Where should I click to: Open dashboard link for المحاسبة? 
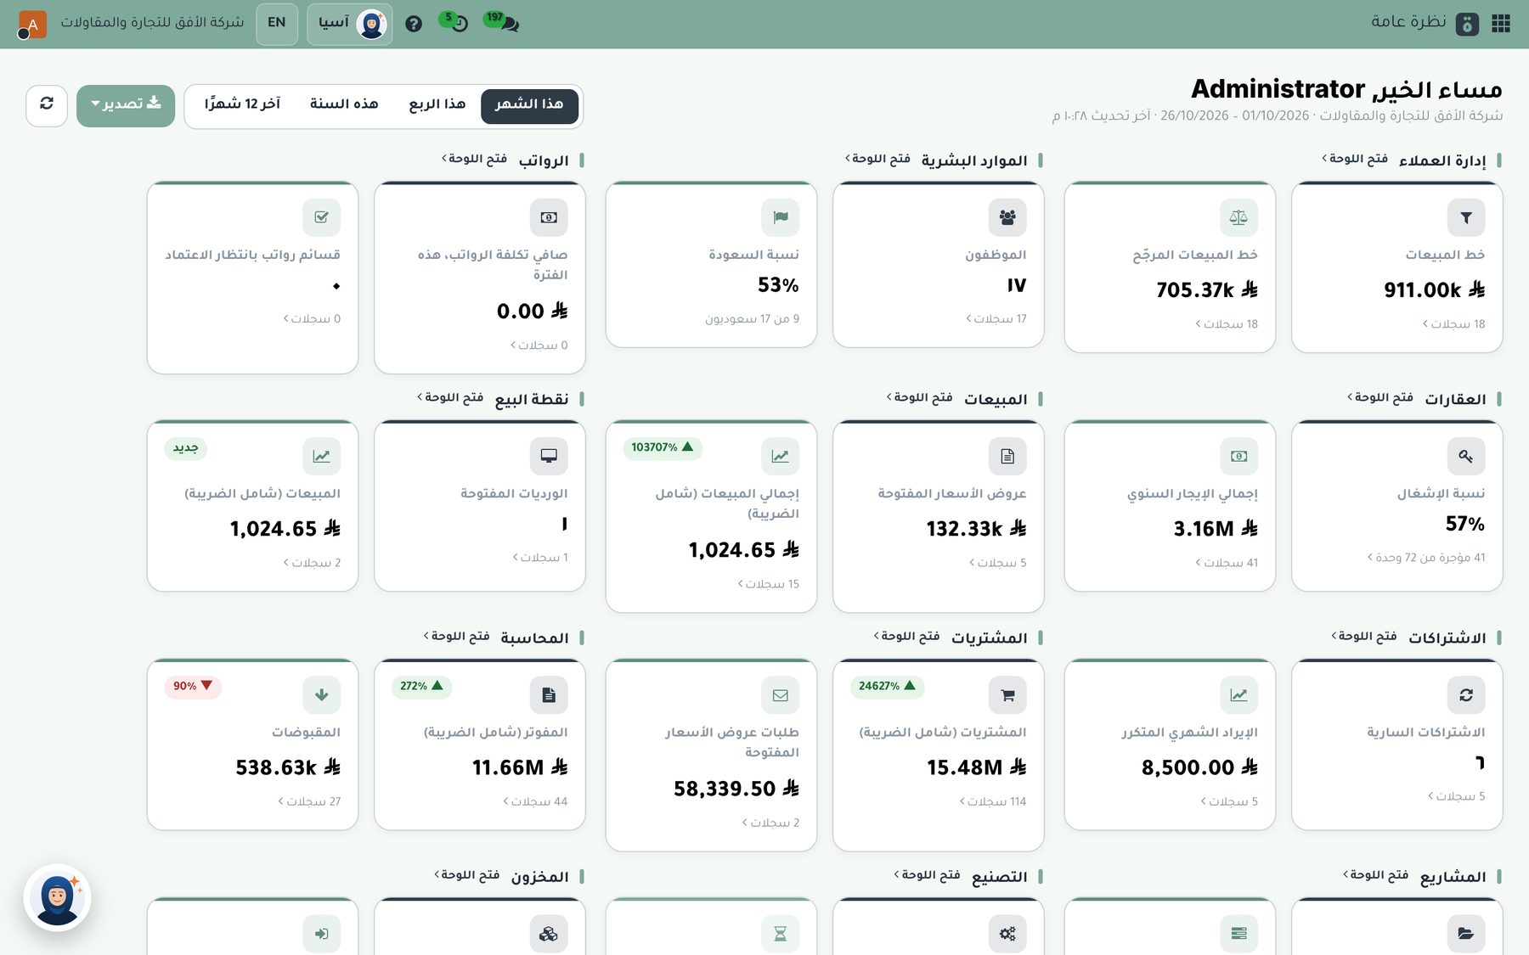[x=457, y=636]
